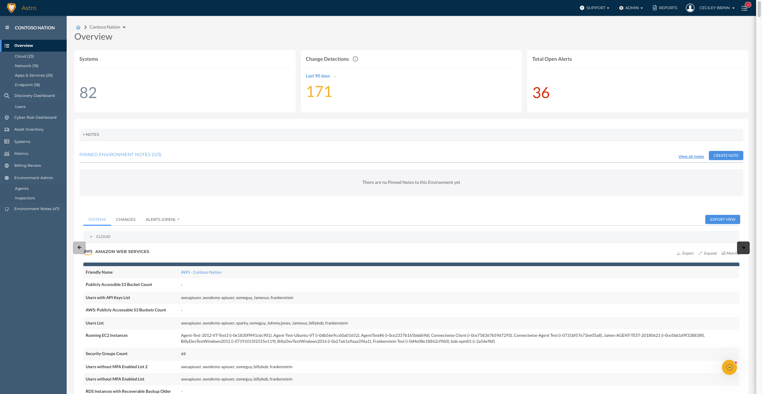The height and width of the screenshot is (394, 762).
Task: Click the Security Groups Count value 49
Action: click(x=183, y=354)
